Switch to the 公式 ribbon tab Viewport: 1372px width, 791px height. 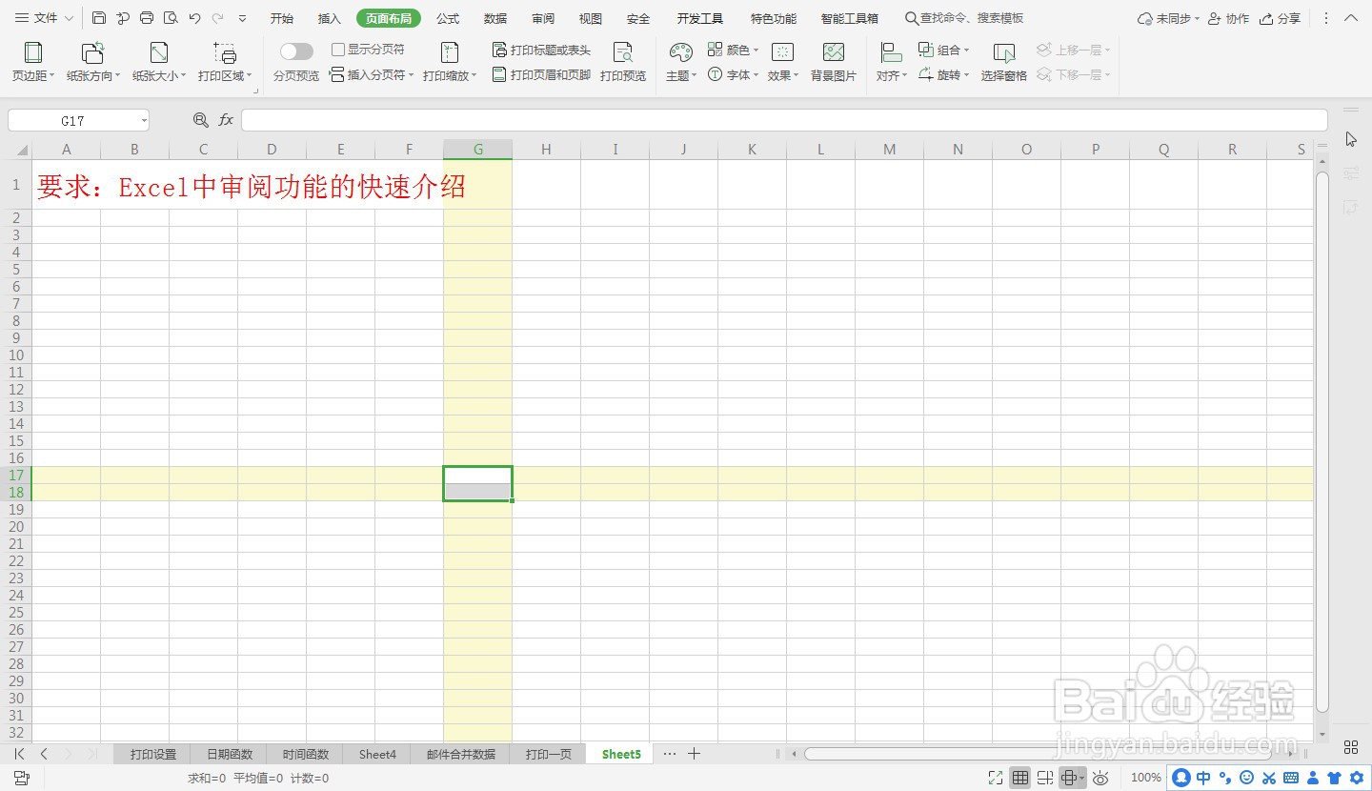(448, 18)
